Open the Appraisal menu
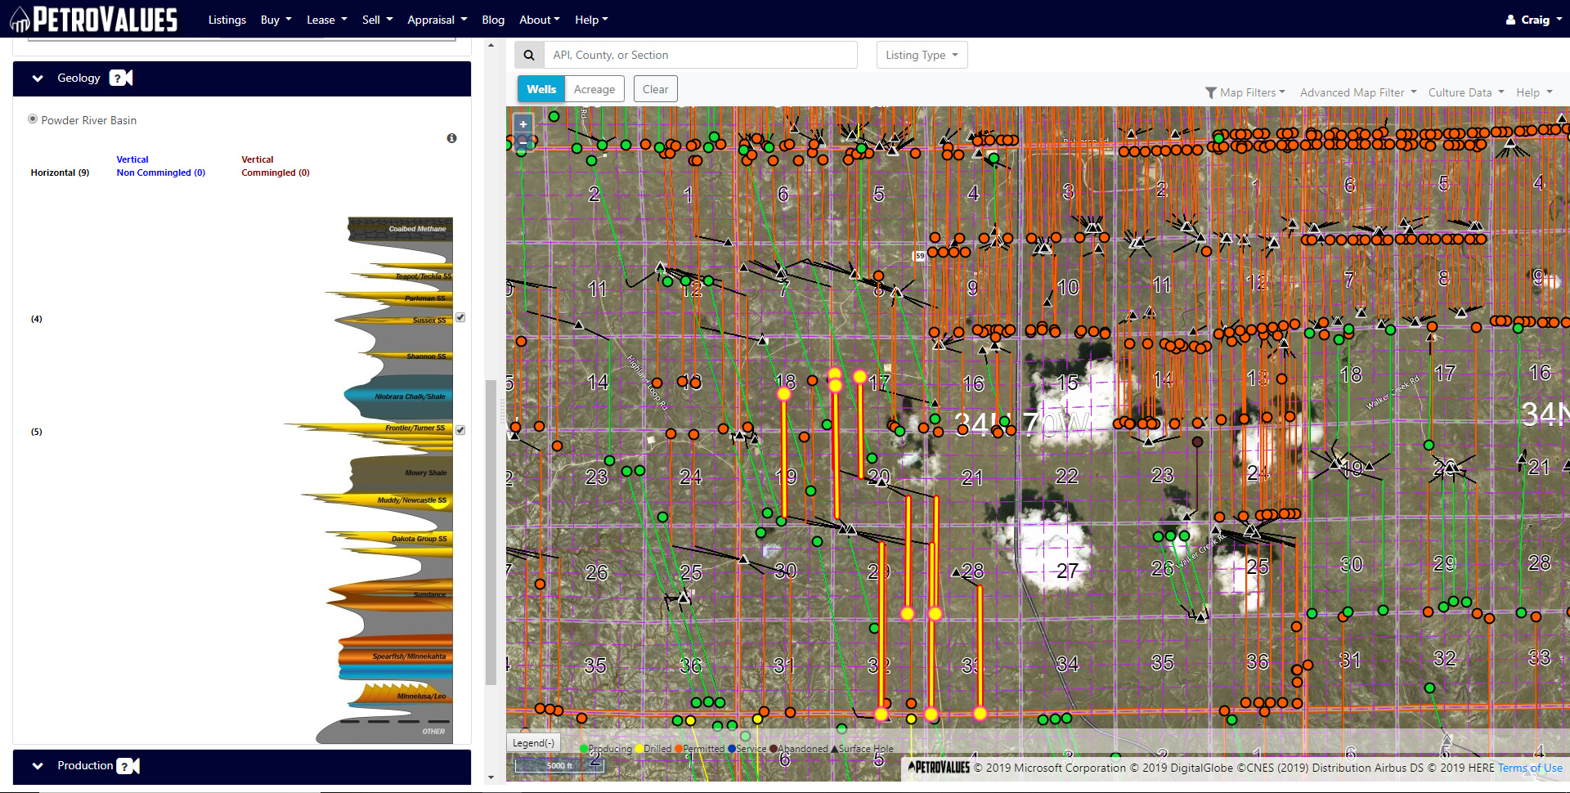Screen dimensions: 1570x793 click(437, 20)
